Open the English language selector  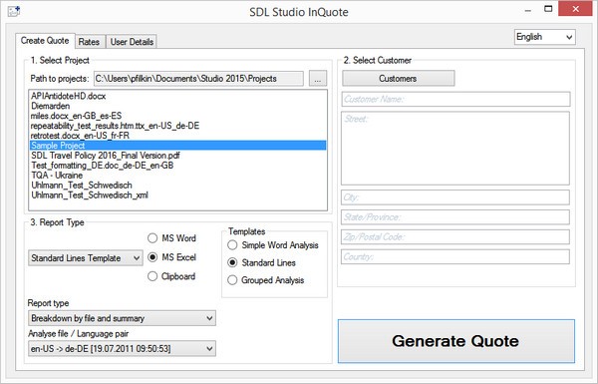point(544,37)
